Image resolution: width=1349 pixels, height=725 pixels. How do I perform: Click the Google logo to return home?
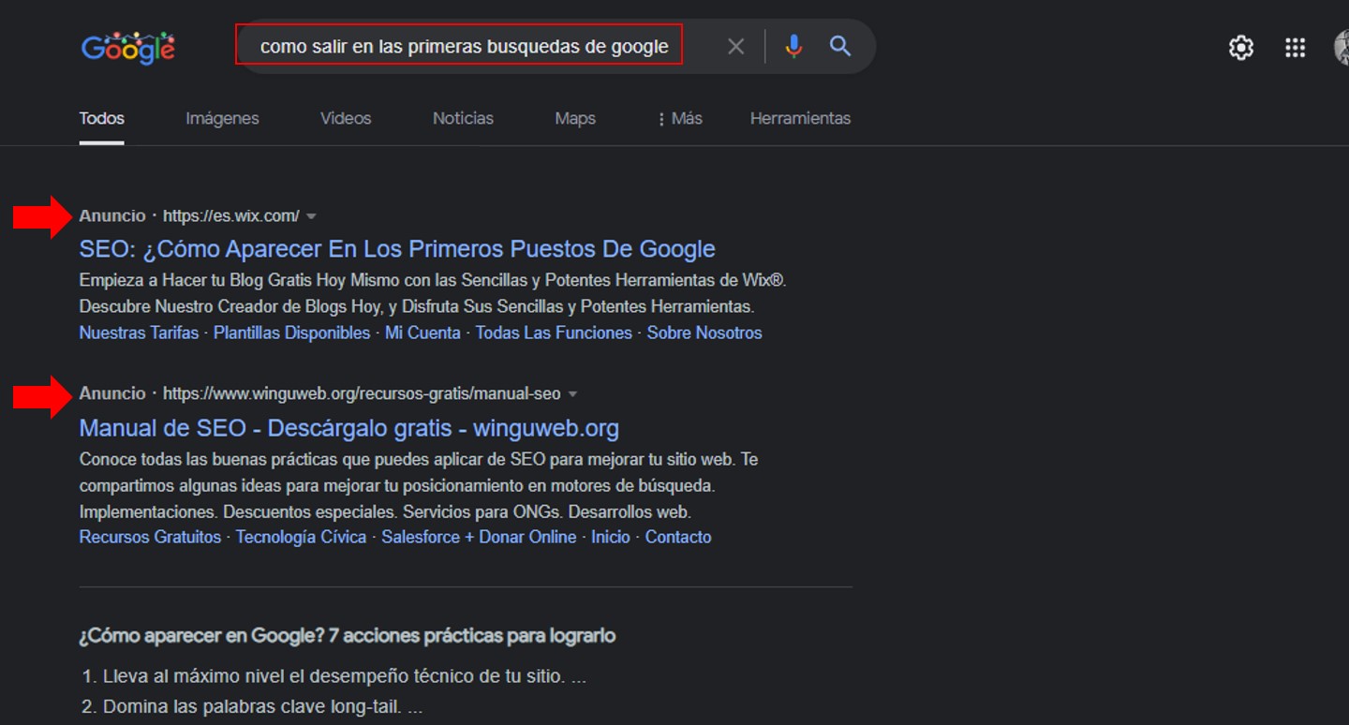tap(127, 47)
